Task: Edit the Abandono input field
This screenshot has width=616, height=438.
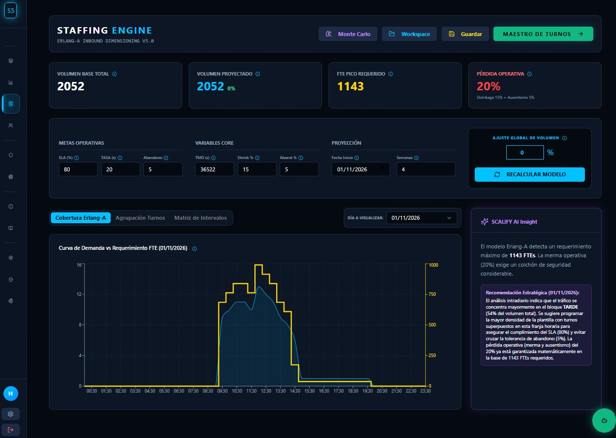Action: coord(163,169)
